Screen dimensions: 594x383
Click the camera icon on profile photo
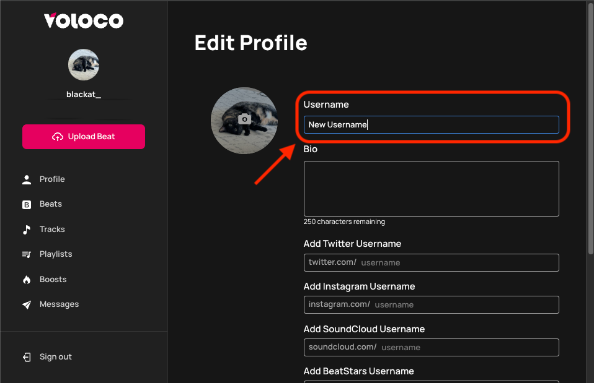[244, 119]
